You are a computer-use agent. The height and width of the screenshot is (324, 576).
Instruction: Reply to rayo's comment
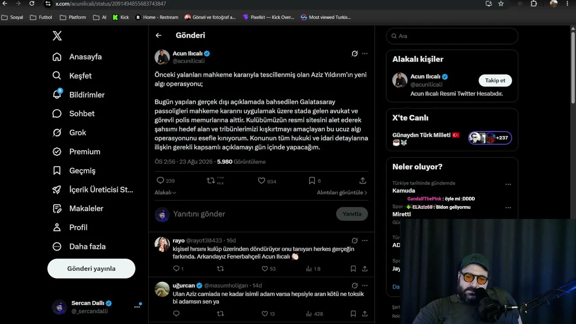176,269
